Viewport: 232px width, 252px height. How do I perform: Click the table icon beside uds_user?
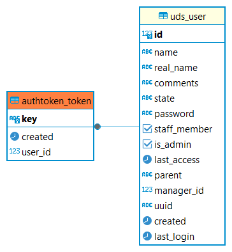(163, 16)
